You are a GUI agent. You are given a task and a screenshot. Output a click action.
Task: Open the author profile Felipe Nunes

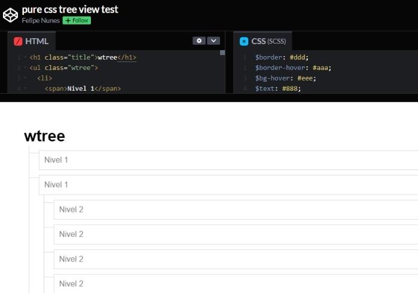tap(41, 20)
